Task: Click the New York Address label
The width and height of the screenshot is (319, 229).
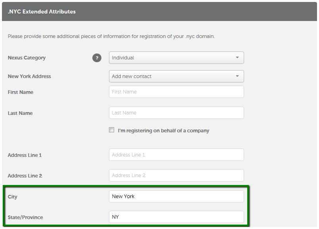Action: [x=29, y=76]
